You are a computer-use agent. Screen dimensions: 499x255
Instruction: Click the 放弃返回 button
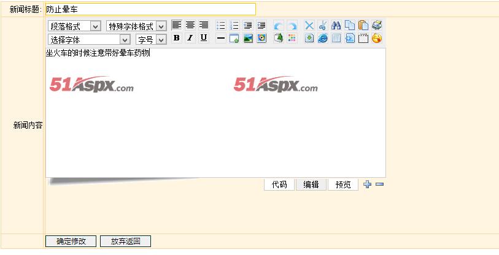125,242
